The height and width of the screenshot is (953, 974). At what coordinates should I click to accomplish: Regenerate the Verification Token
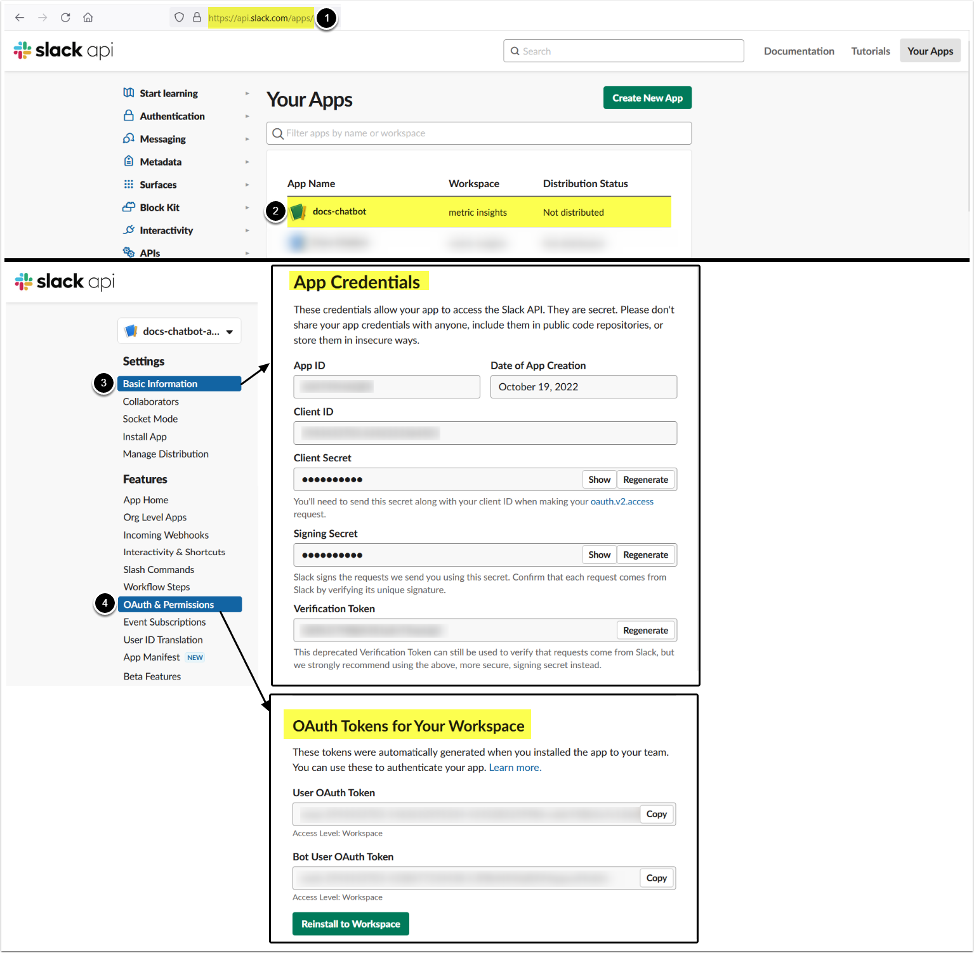tap(645, 630)
